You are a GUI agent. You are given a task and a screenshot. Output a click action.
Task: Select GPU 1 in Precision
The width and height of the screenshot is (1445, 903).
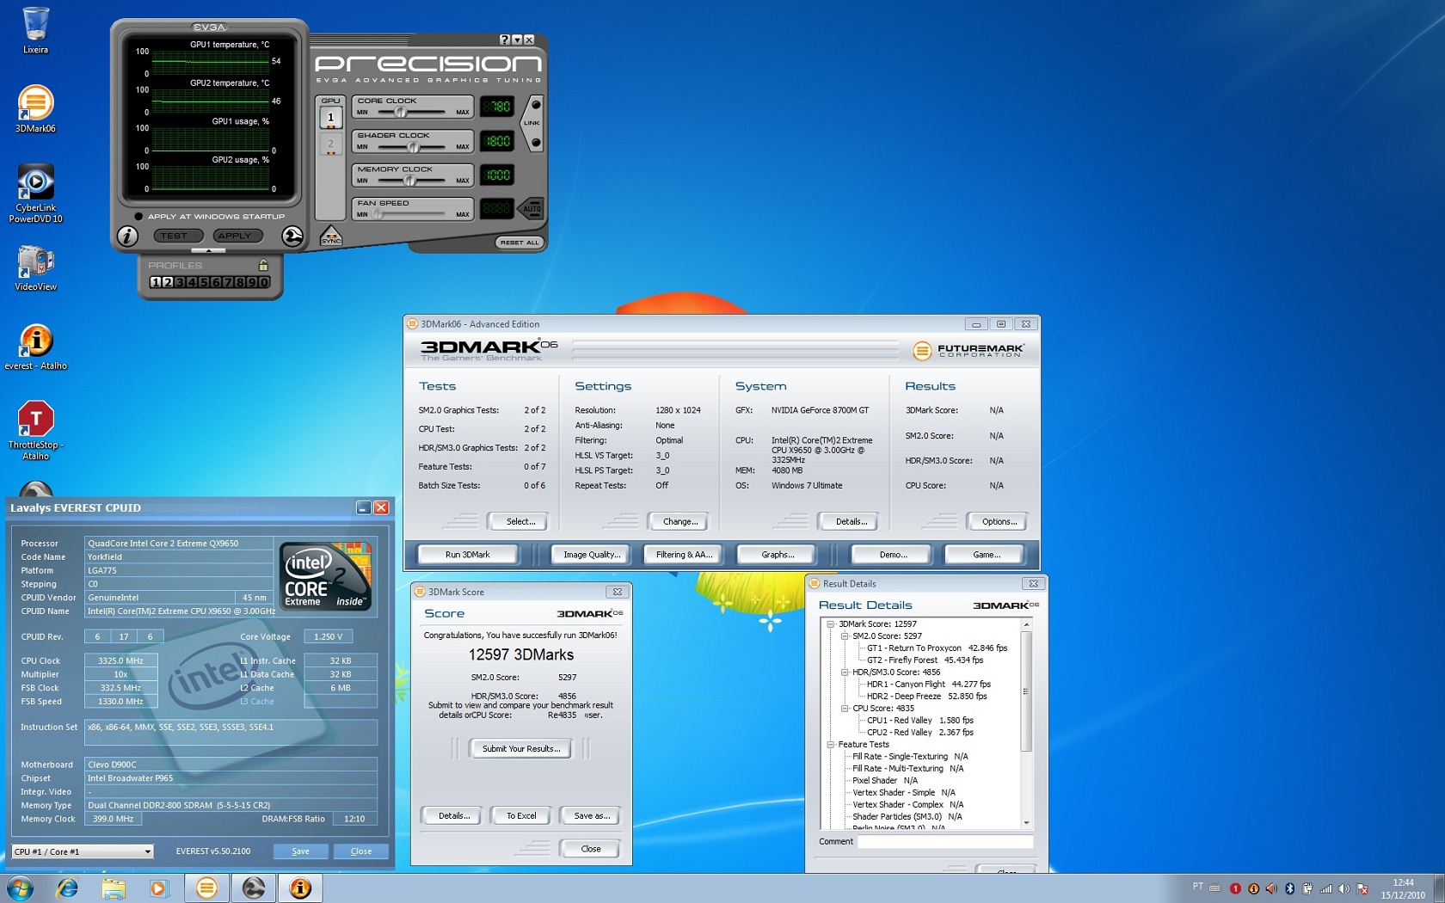(330, 118)
